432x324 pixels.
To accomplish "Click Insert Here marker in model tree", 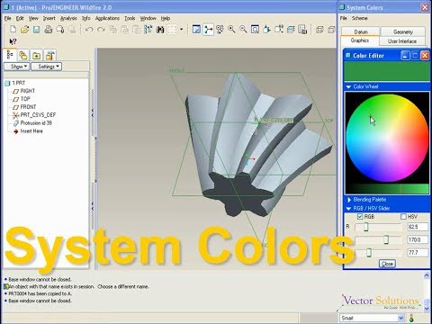I will click(28, 131).
